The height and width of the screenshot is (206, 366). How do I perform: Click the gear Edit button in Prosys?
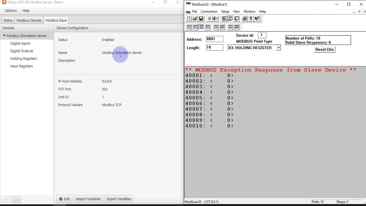[x=64, y=199]
